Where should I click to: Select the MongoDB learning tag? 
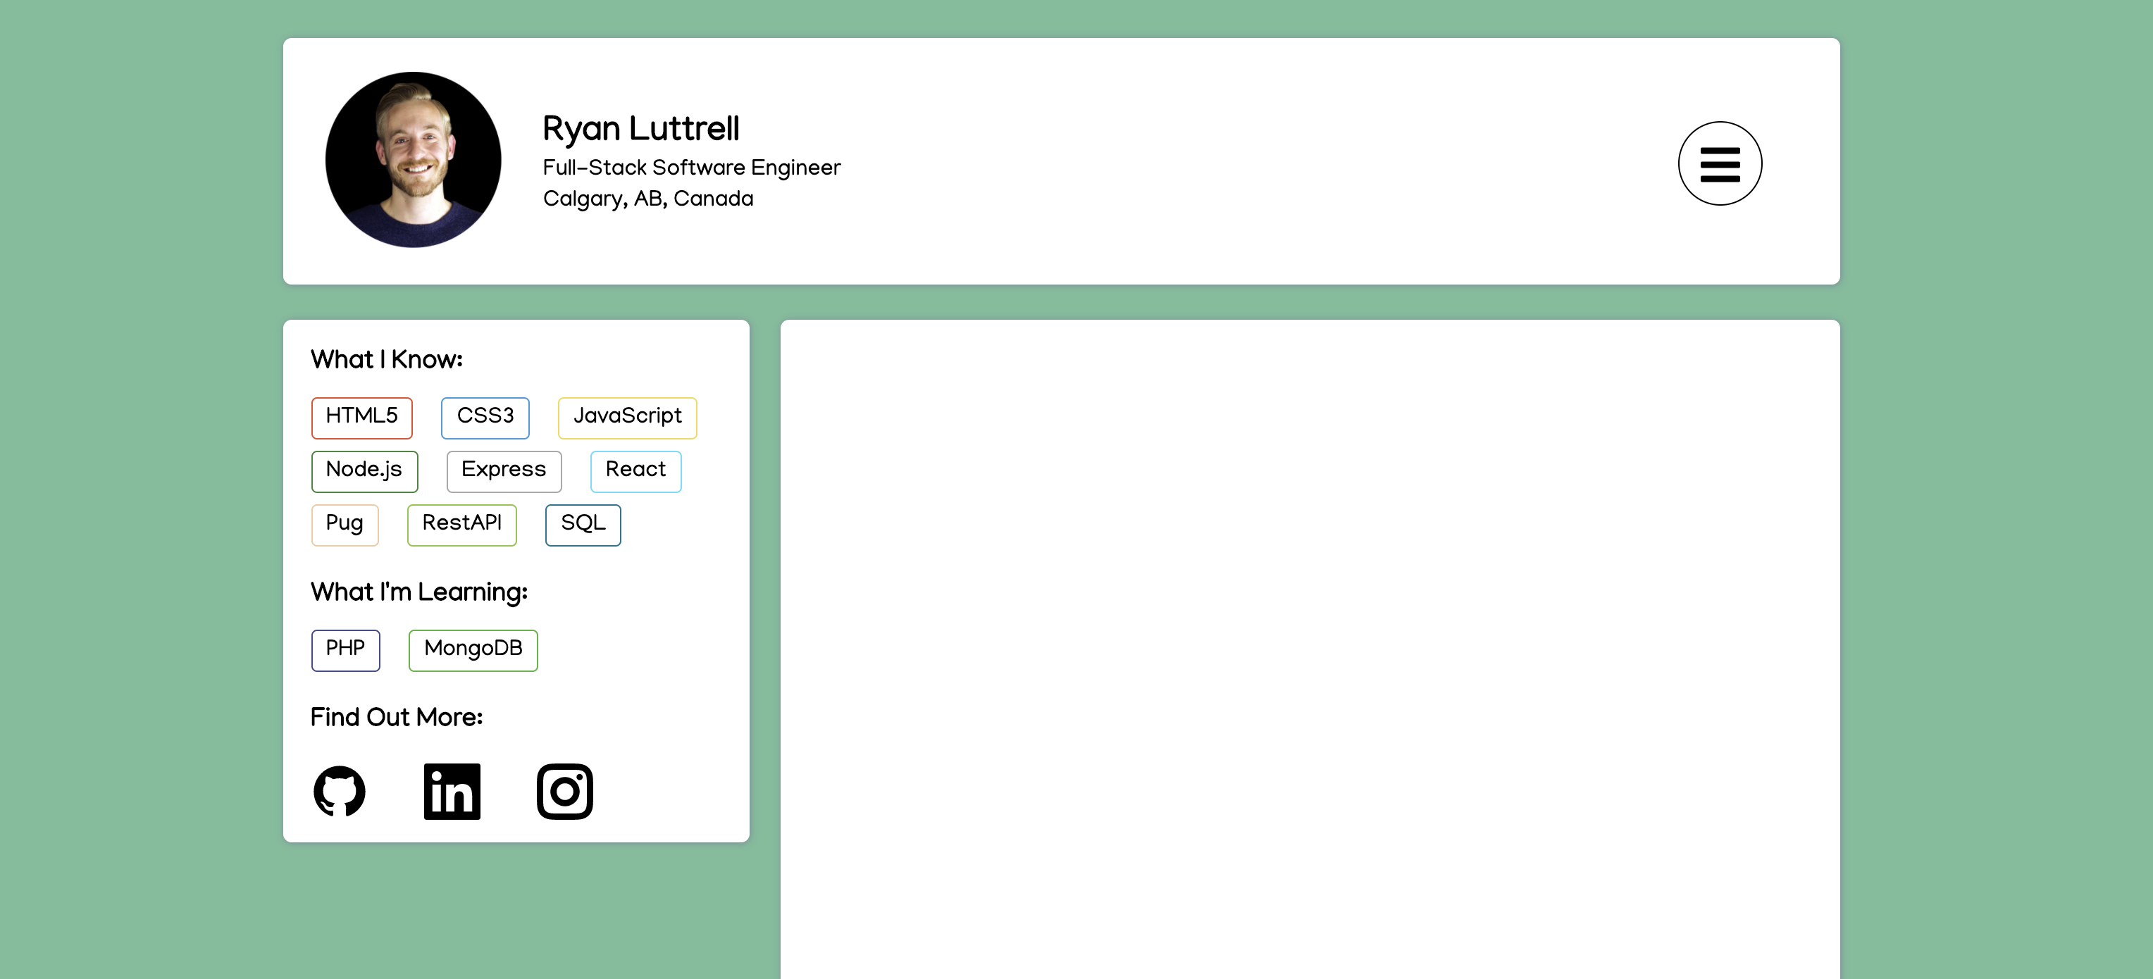pos(472,649)
